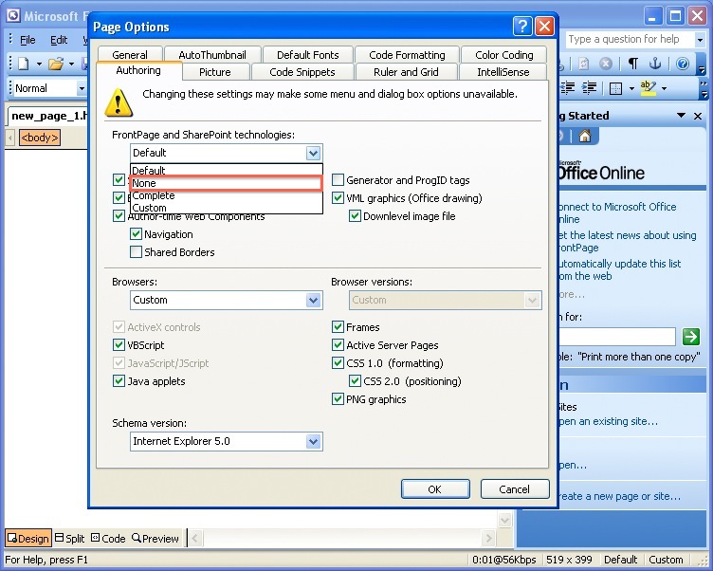This screenshot has width=713, height=571.
Task: Click the outside borders toolbar icon
Action: click(x=614, y=88)
